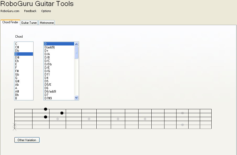Select root note A
The image size is (237, 155).
[24, 88]
